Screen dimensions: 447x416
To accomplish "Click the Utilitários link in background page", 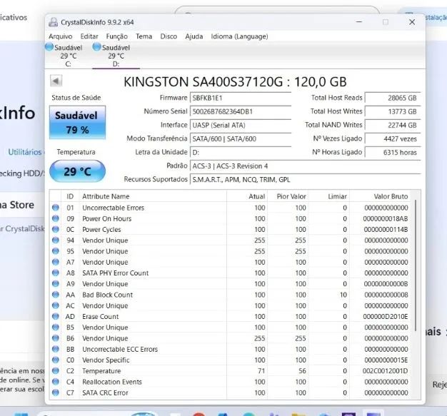I will (x=25, y=152).
